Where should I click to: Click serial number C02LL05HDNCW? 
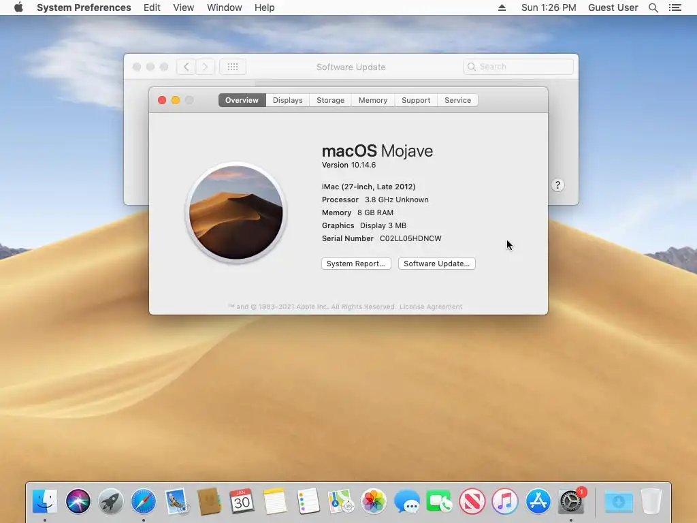tap(410, 238)
